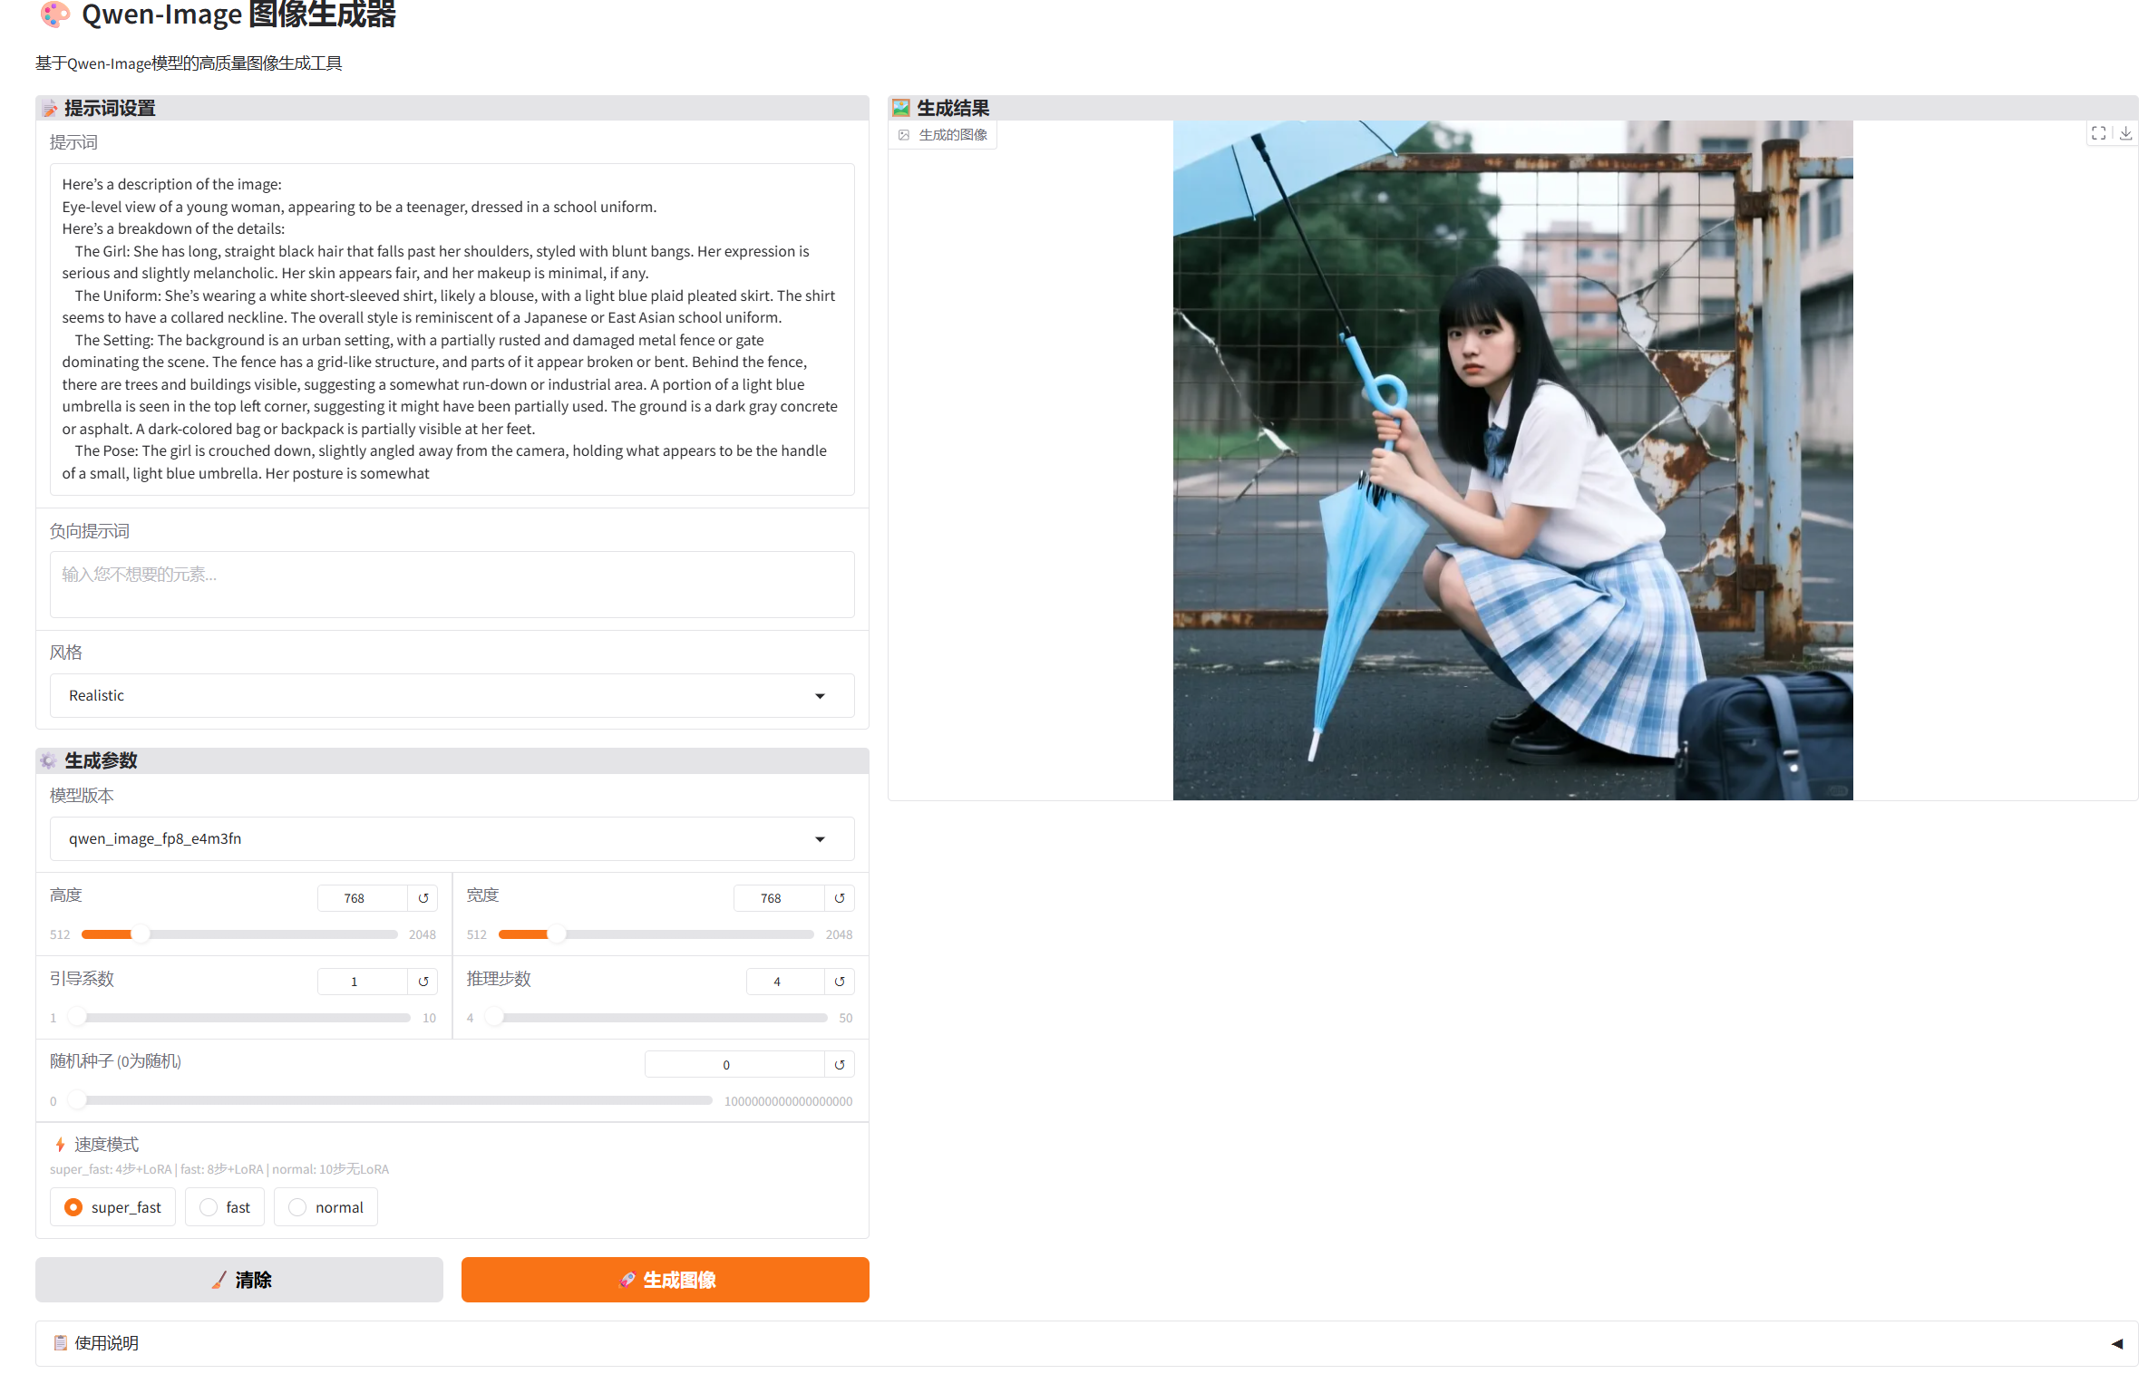Select the fast speed mode
This screenshot has height=1374, width=2148.
224,1207
